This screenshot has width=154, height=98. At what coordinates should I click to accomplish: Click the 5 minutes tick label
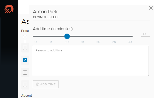tap(51, 42)
